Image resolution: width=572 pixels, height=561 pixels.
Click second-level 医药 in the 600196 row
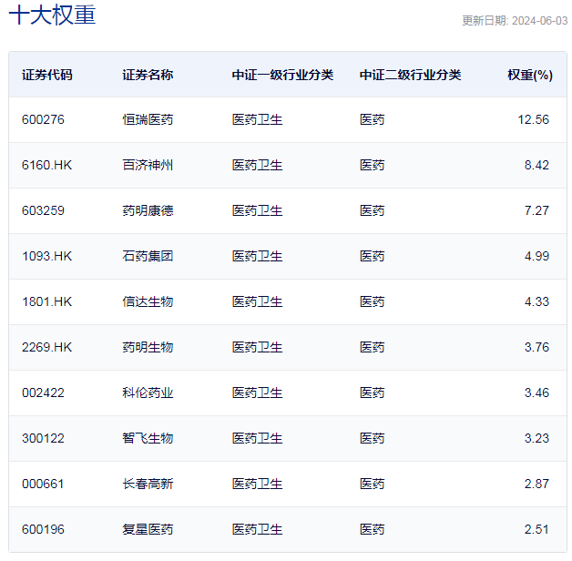(x=373, y=530)
